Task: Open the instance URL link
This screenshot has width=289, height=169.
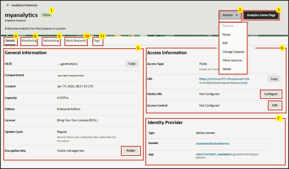Action: tap(225, 81)
